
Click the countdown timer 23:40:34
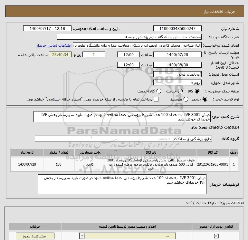coord(60,54)
